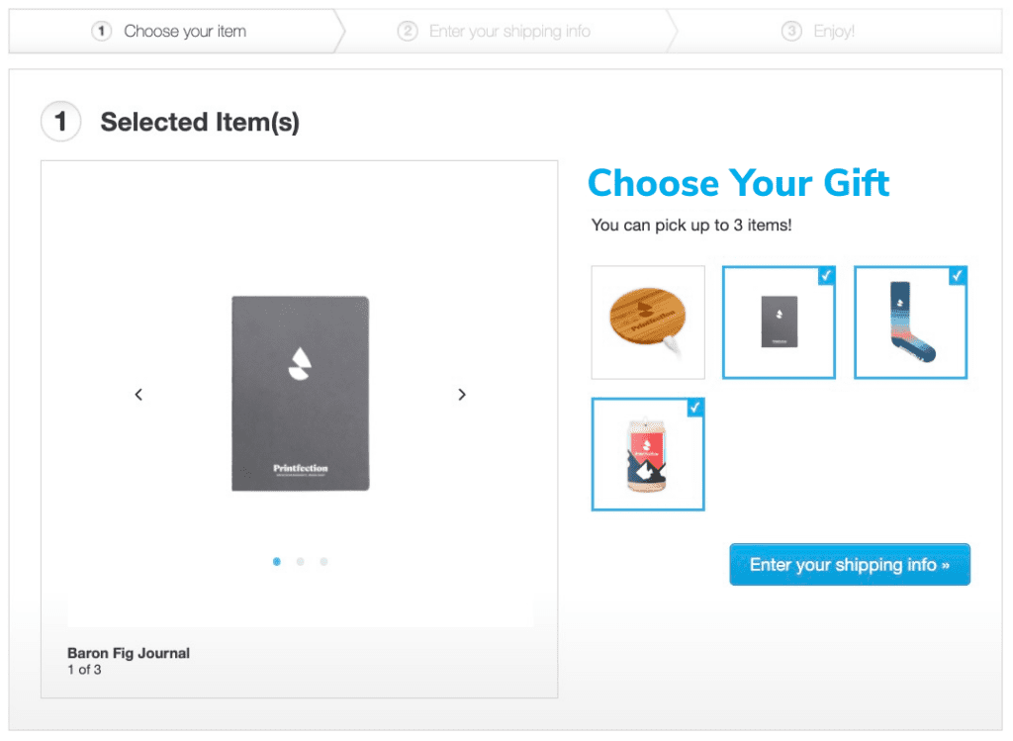Viewport: 1013px width, 741px height.
Task: Click the Enter your shipping info button
Action: (x=849, y=564)
